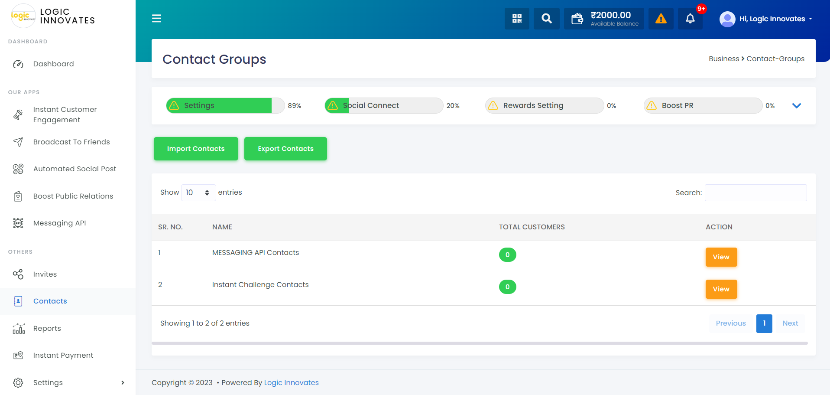The width and height of the screenshot is (830, 395).
Task: Expand the sidebar Settings submenu arrow
Action: pos(123,383)
